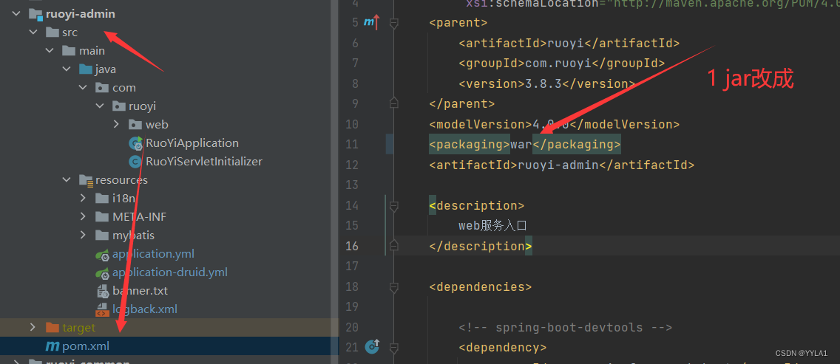This screenshot has height=364, width=840.
Task: Collapse the ruoyi package chevron
Action: click(100, 106)
